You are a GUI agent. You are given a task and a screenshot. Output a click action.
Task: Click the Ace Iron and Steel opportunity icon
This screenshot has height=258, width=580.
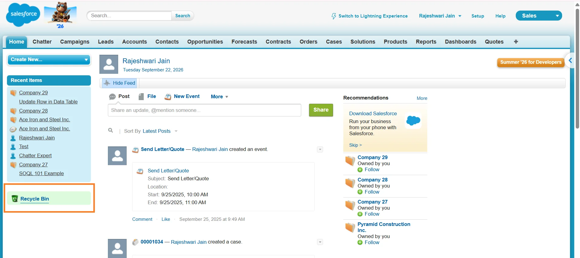click(x=13, y=129)
